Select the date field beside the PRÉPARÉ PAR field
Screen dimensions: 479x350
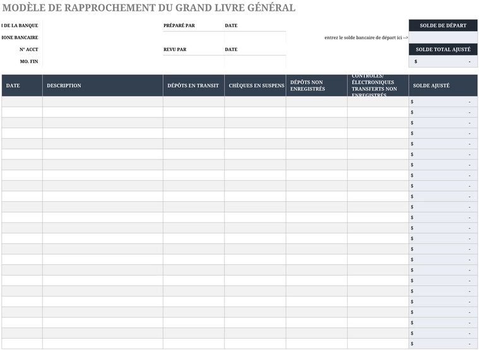click(255, 38)
